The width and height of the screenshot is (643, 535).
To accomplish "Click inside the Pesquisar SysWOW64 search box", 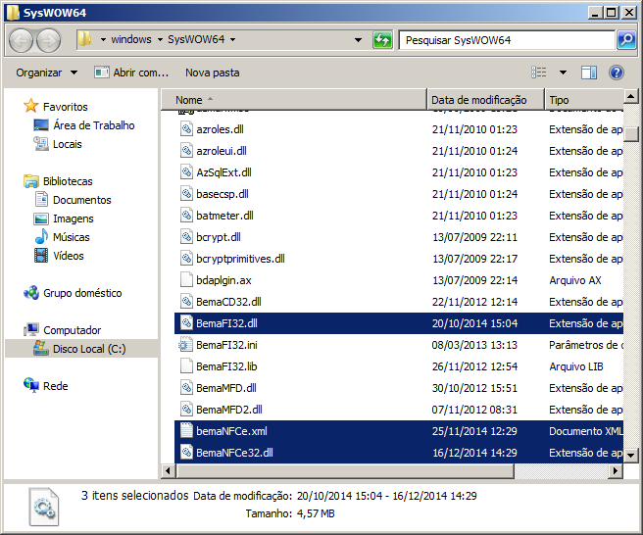I will (508, 40).
